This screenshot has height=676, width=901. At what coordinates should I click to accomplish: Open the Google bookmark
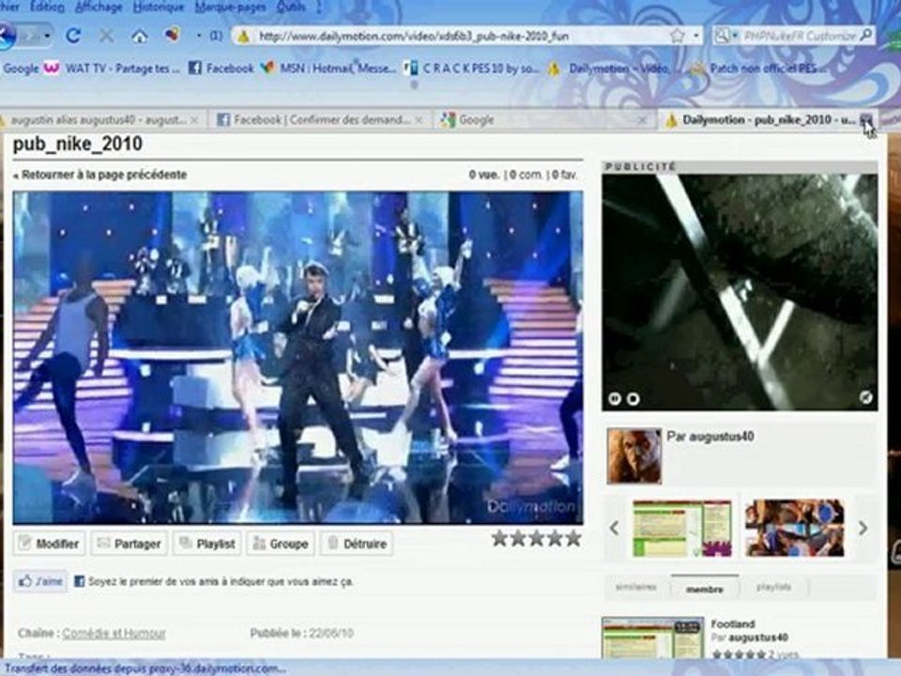point(20,69)
